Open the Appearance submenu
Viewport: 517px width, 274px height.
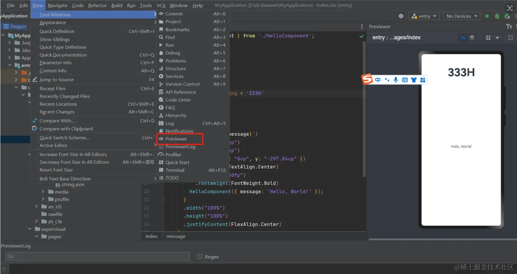(x=94, y=22)
